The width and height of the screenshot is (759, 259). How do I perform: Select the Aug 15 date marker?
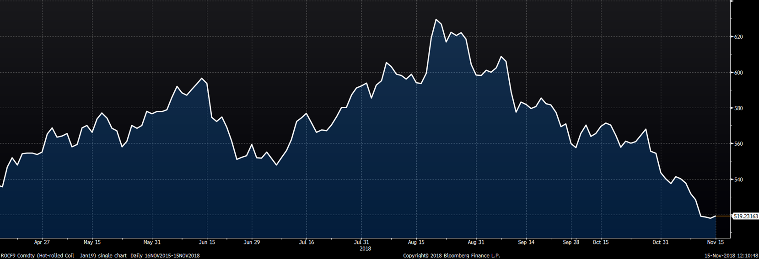[416, 243]
